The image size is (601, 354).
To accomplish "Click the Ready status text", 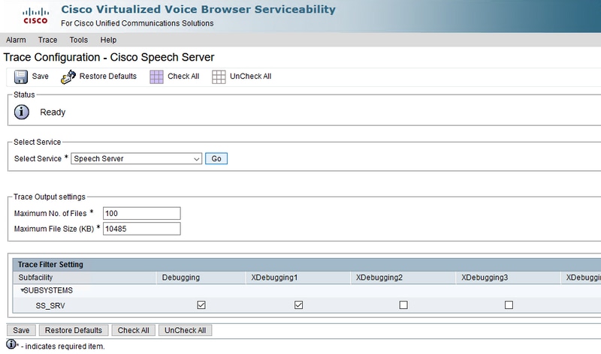I will [53, 112].
